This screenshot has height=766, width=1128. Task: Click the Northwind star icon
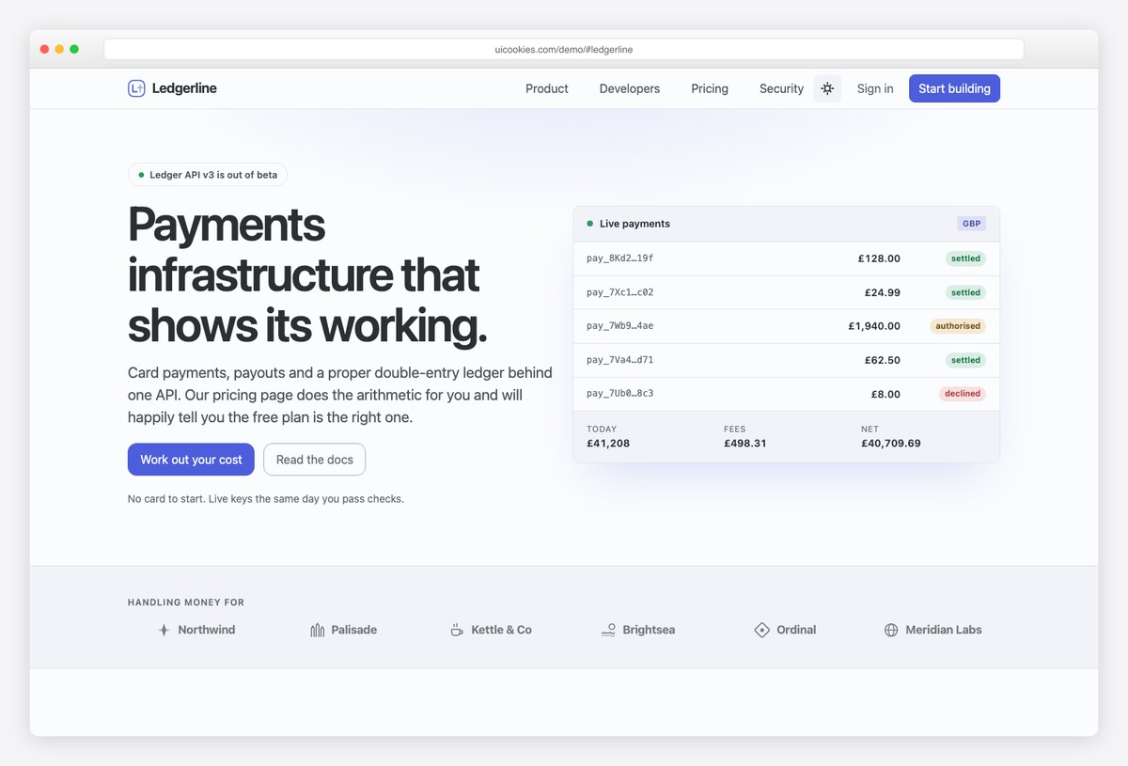(x=164, y=630)
